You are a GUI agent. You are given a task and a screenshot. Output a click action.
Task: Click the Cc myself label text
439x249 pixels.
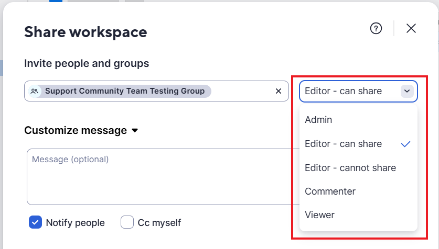click(159, 223)
